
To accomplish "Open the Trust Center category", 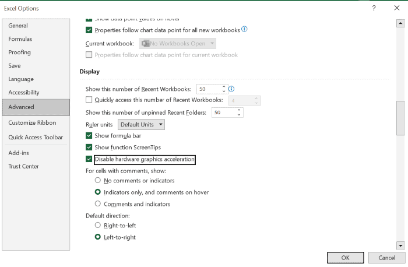I will 36,166.
